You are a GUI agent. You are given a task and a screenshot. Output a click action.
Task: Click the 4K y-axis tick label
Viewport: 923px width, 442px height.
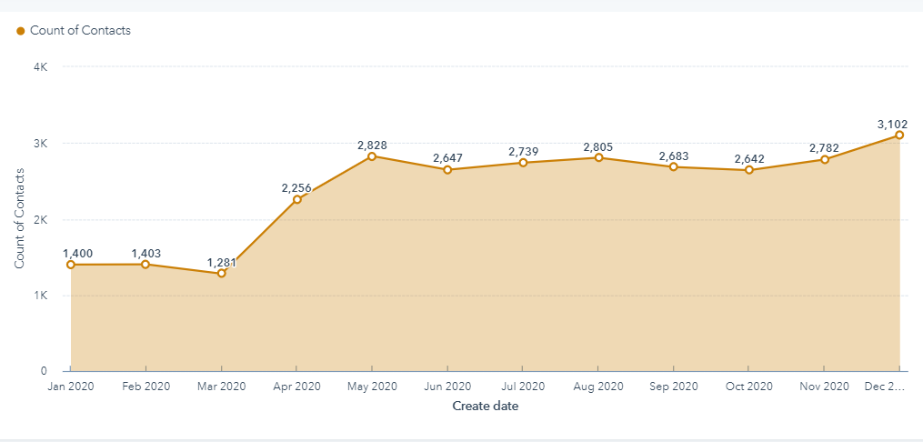[x=42, y=67]
